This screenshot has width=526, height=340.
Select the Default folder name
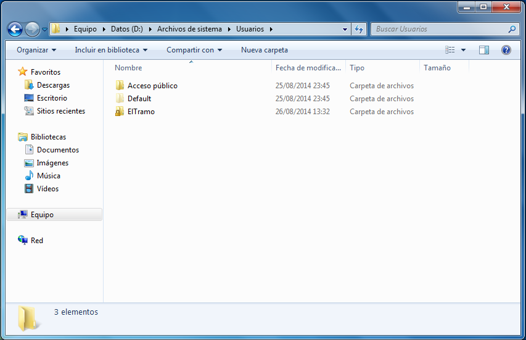coord(139,99)
